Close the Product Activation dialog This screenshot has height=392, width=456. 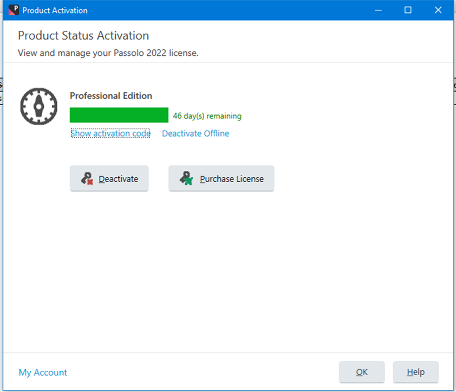coord(438,10)
